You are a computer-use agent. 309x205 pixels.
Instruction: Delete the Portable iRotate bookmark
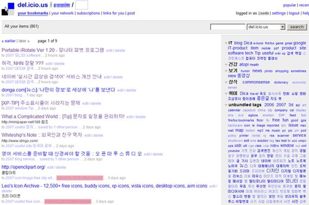120,50
